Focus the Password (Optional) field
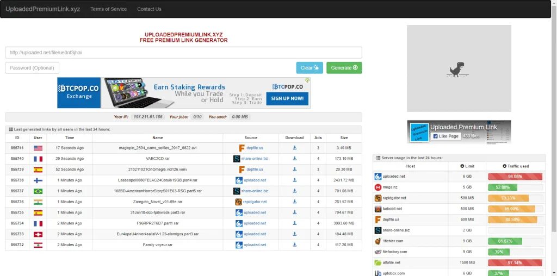 tap(32, 68)
